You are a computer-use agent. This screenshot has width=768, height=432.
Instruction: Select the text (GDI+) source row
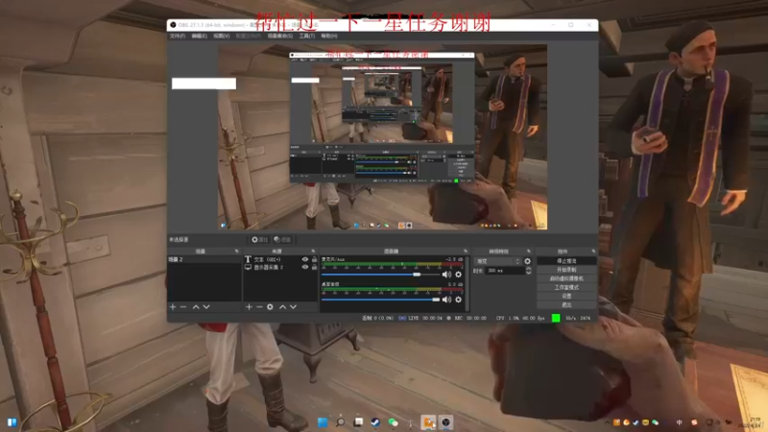(280, 259)
